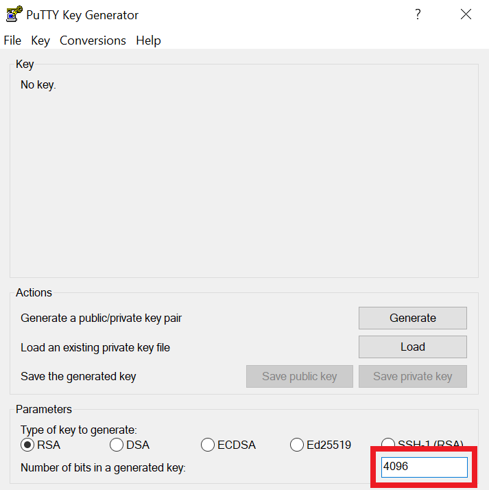
Task: Choose the DSA radio button
Action: 117,445
